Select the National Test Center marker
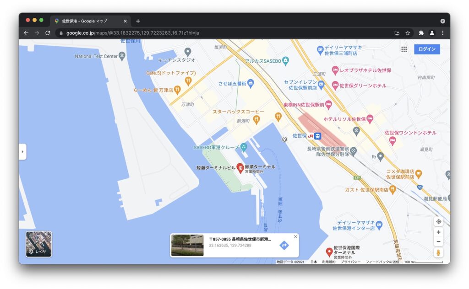 [x=122, y=56]
